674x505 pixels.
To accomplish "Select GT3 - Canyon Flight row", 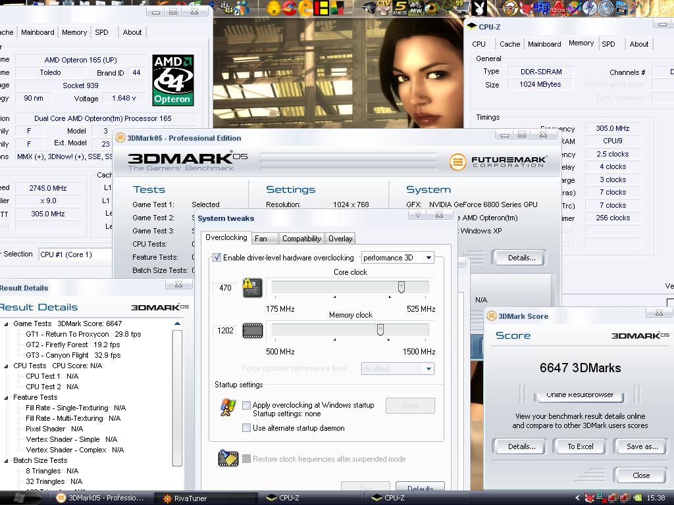I will coord(73,355).
